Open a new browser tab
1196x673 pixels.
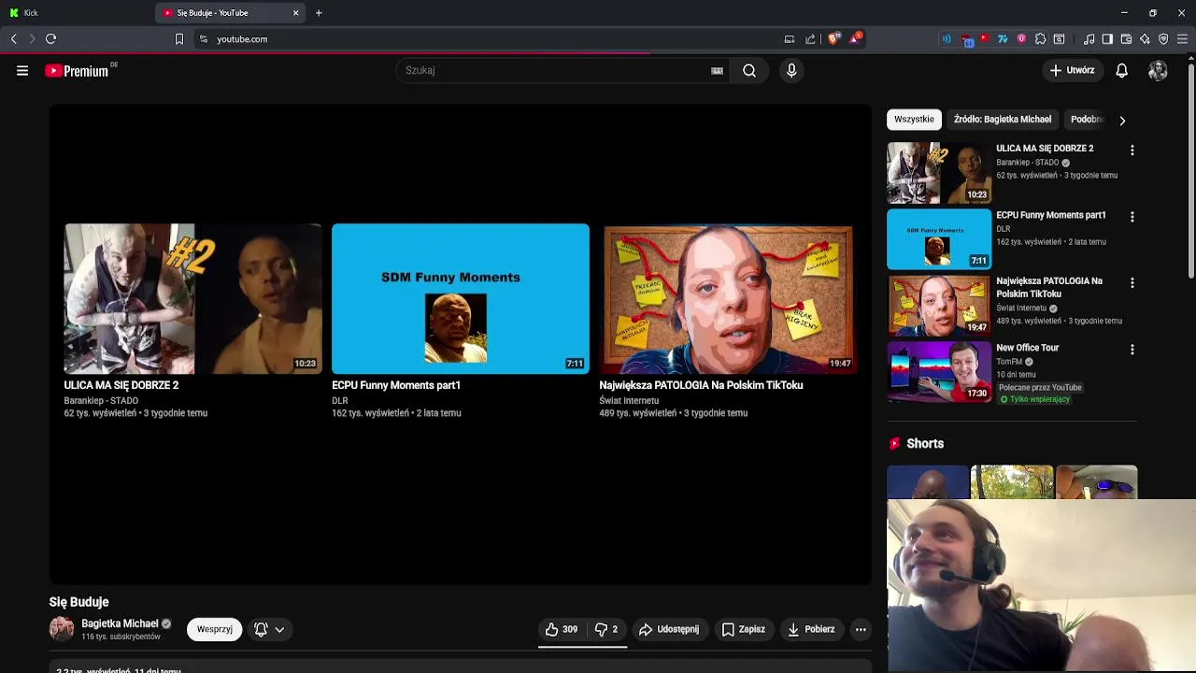(319, 13)
